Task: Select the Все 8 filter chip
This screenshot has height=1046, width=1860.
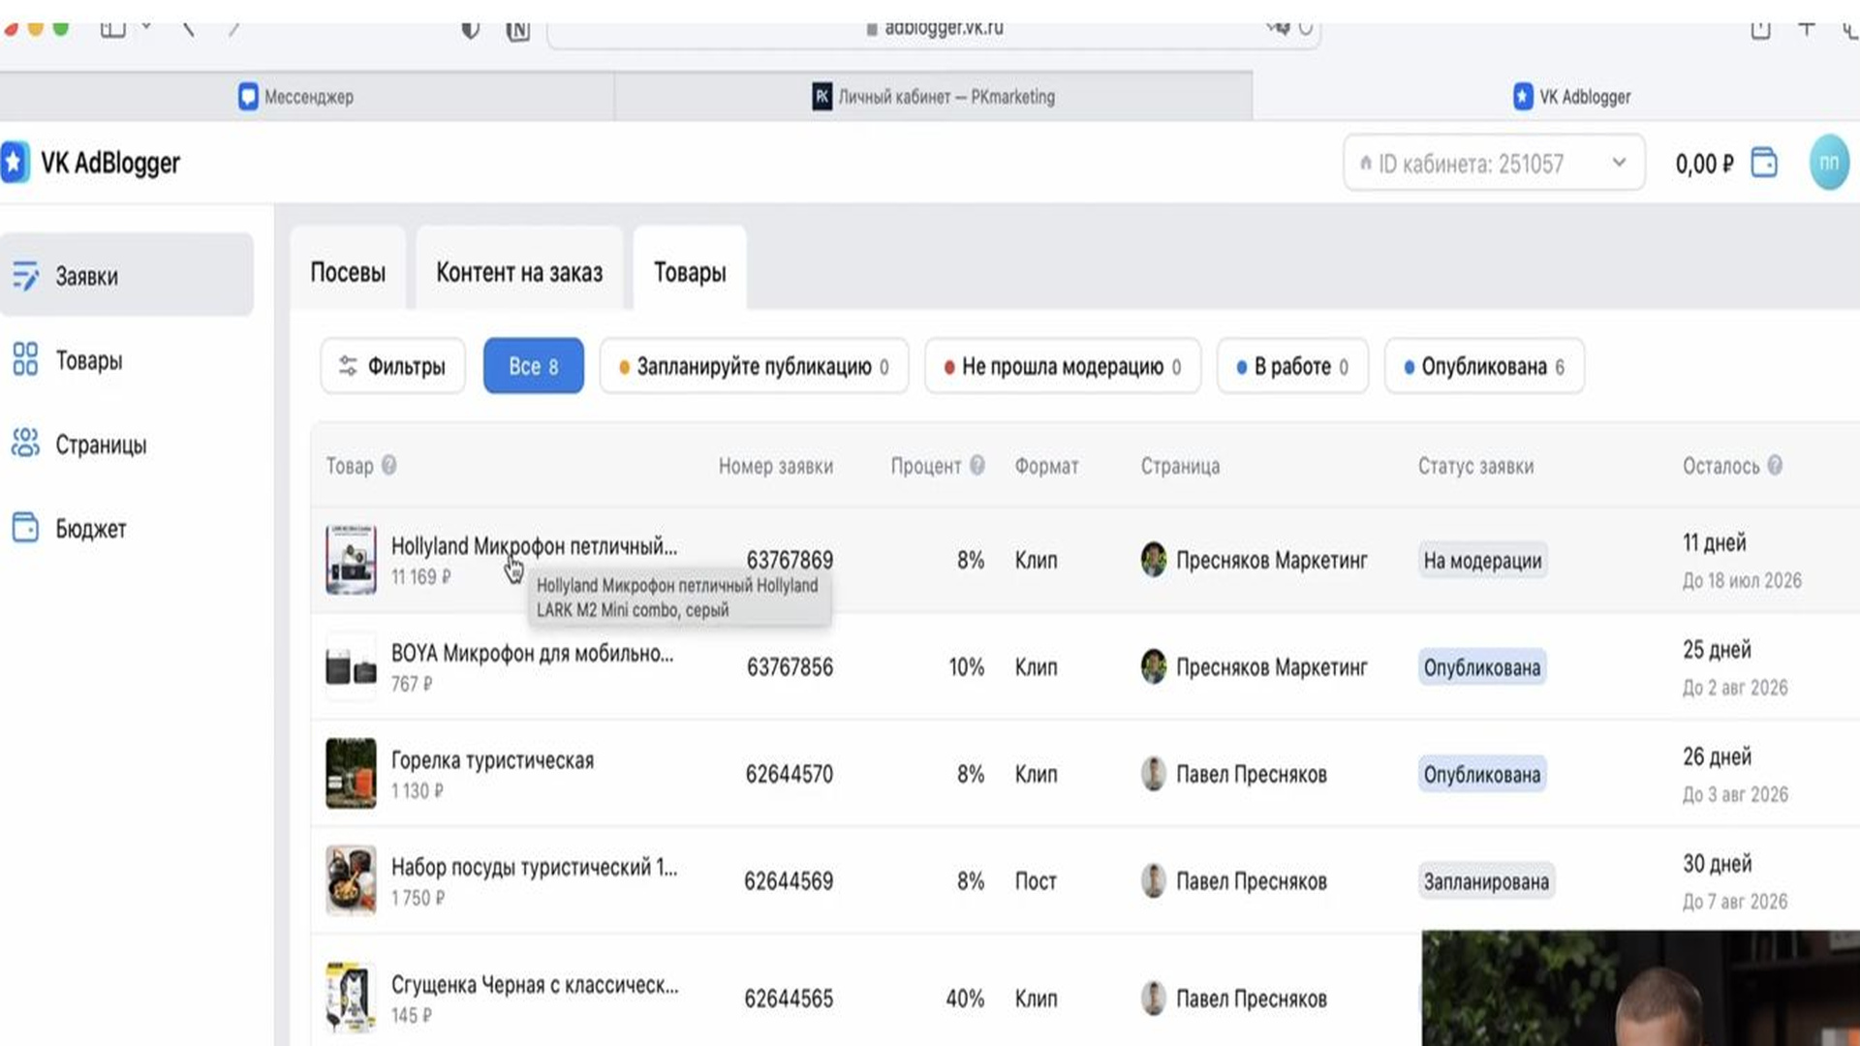Action: (x=534, y=366)
